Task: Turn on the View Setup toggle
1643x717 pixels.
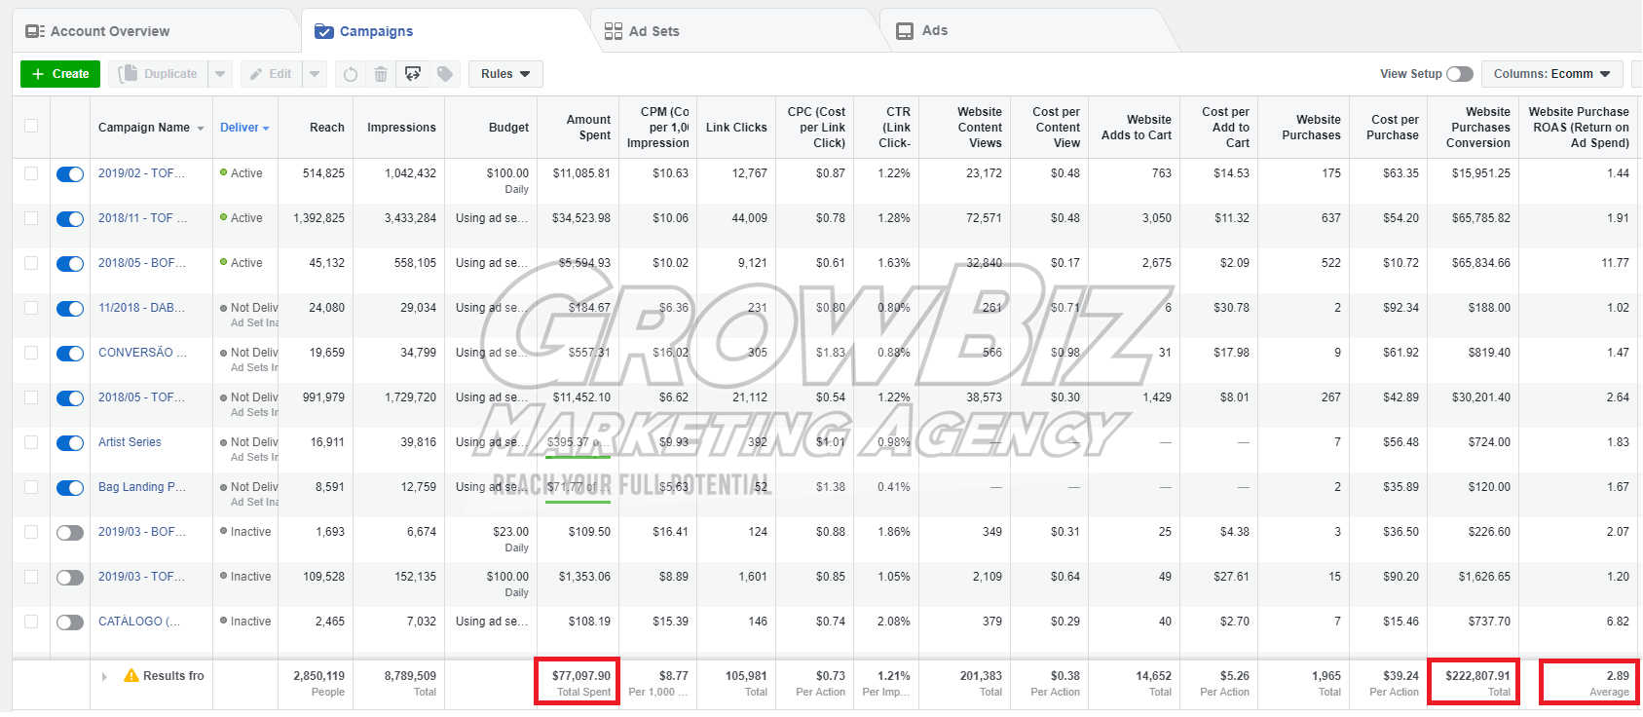Action: tap(1459, 74)
